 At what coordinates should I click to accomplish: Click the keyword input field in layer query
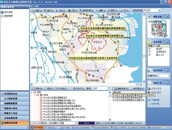tap(164, 76)
